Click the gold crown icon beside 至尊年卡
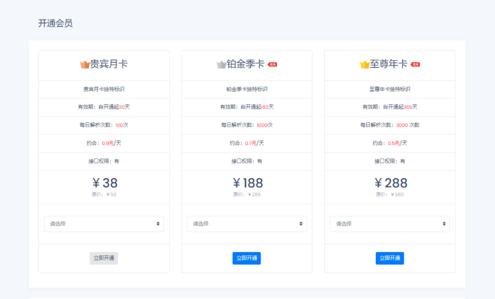495x299 pixels. pos(365,64)
